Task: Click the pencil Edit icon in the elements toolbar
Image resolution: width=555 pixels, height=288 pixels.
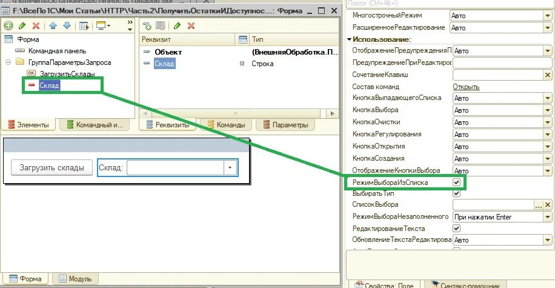Action: click(22, 25)
